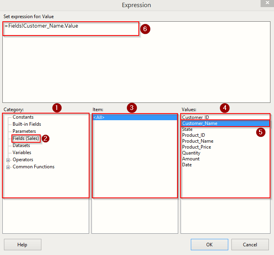Select Operators category label
Image resolution: width=274 pixels, height=255 pixels.
point(23,160)
